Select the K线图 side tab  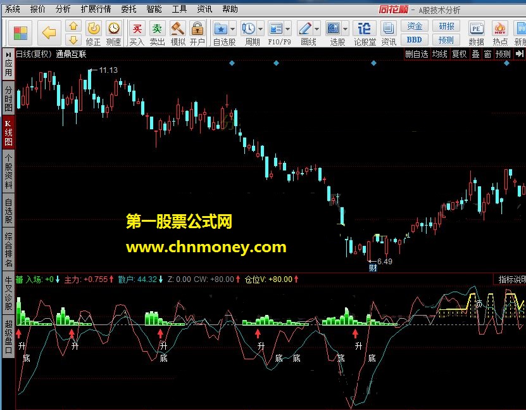click(8, 133)
